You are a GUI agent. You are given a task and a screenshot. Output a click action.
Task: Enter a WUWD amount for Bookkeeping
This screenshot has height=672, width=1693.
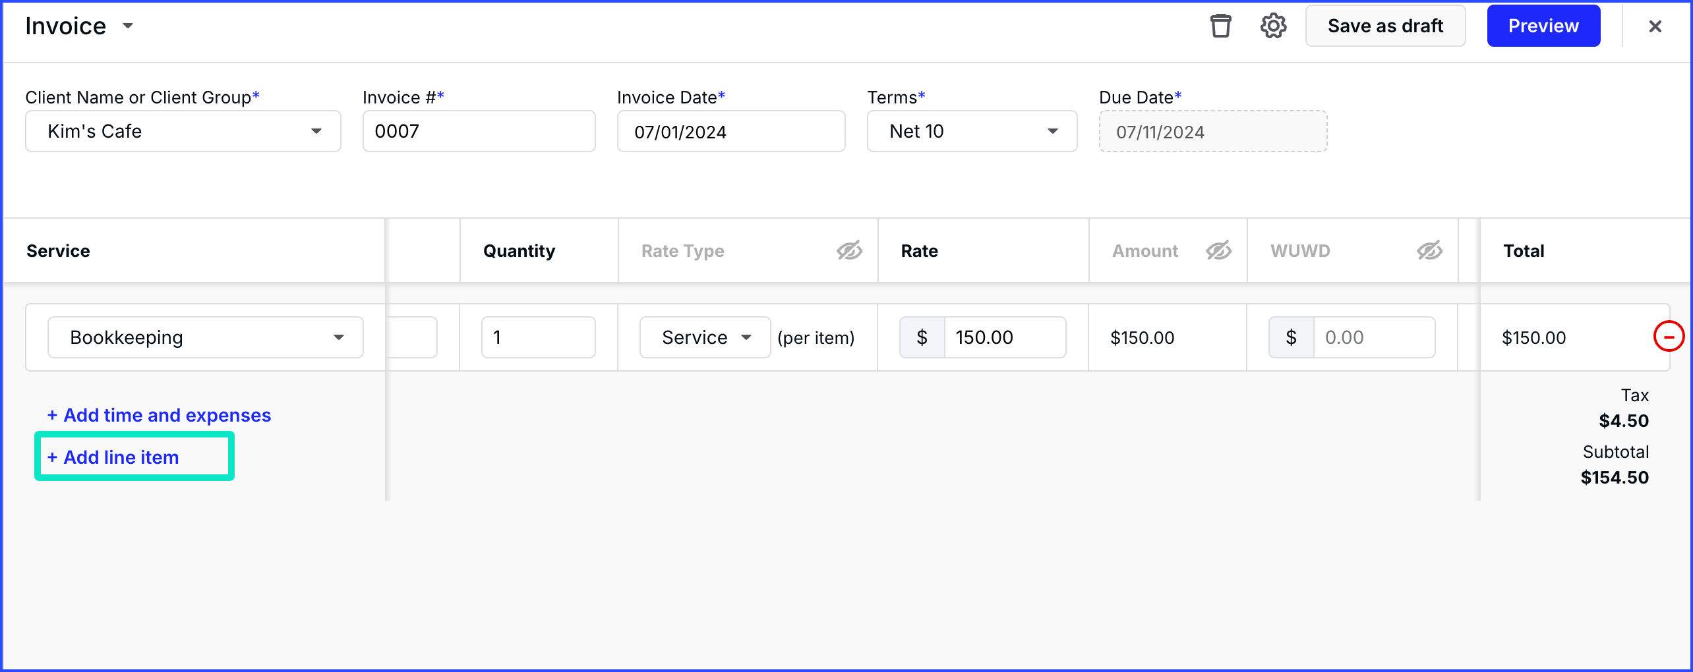1374,337
